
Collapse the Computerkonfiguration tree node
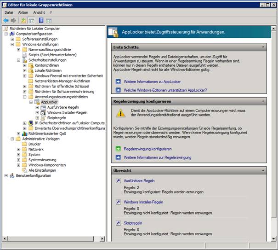(x=6, y=34)
